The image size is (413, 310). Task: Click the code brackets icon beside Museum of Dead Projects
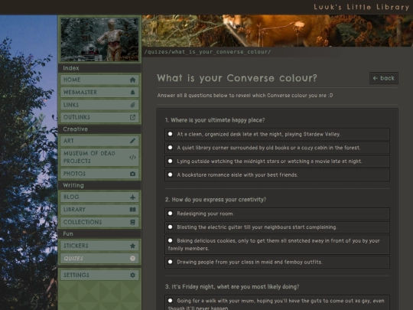point(132,158)
